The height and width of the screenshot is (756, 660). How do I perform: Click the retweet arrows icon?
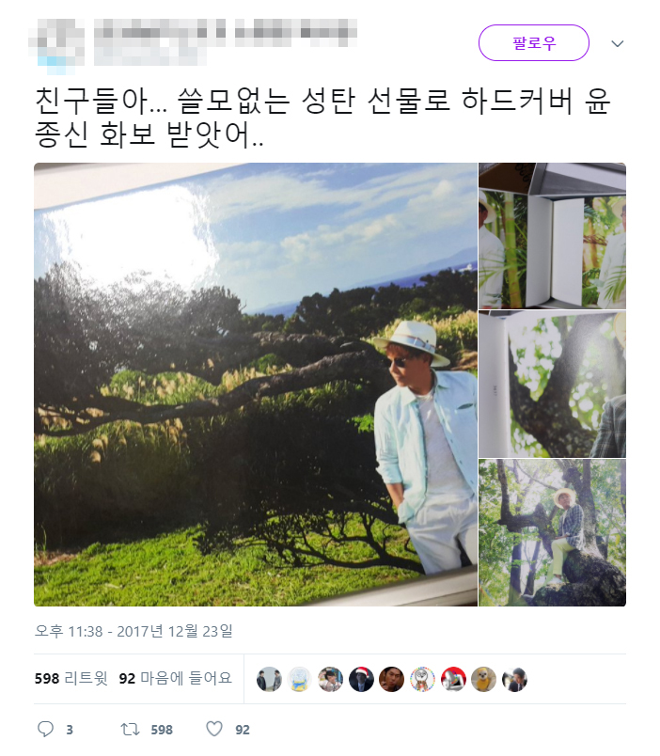(130, 729)
